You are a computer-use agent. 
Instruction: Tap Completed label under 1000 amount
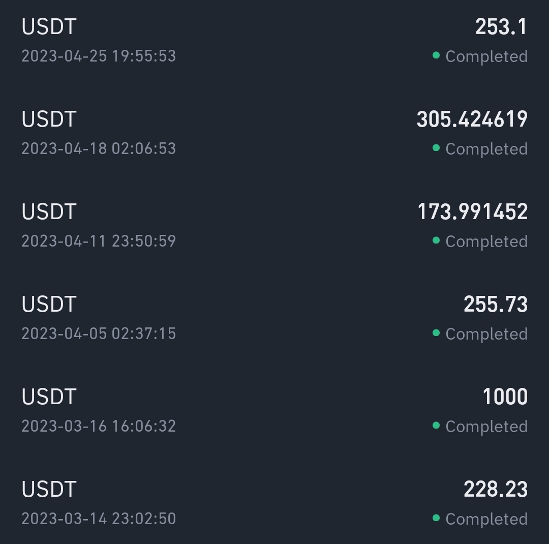[x=486, y=427]
